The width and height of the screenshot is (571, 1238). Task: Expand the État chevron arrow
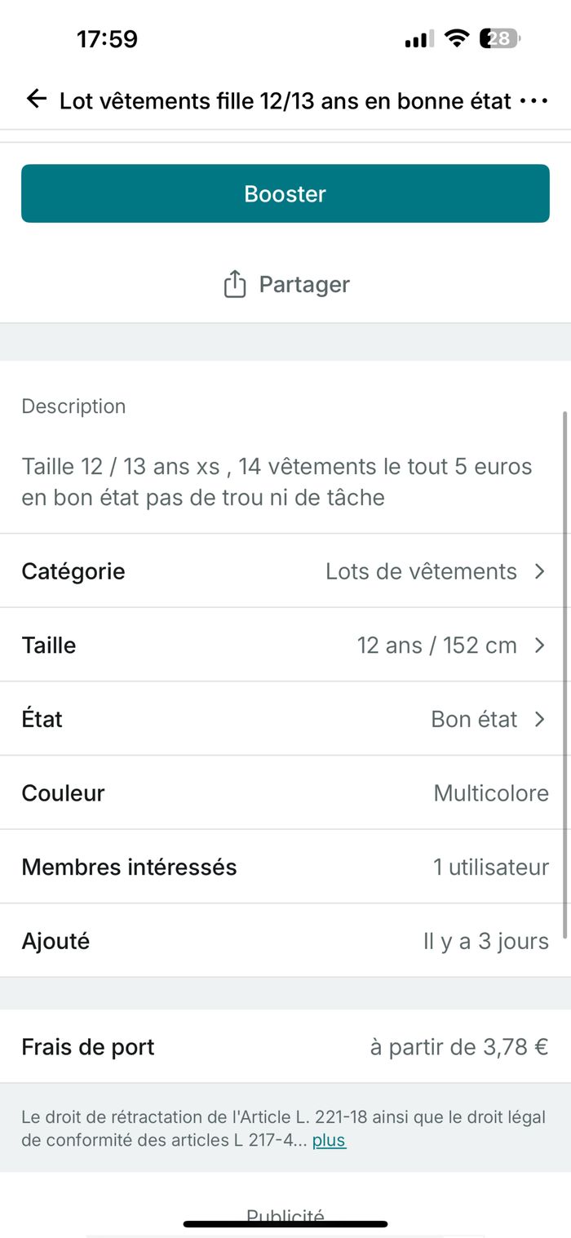coord(539,719)
